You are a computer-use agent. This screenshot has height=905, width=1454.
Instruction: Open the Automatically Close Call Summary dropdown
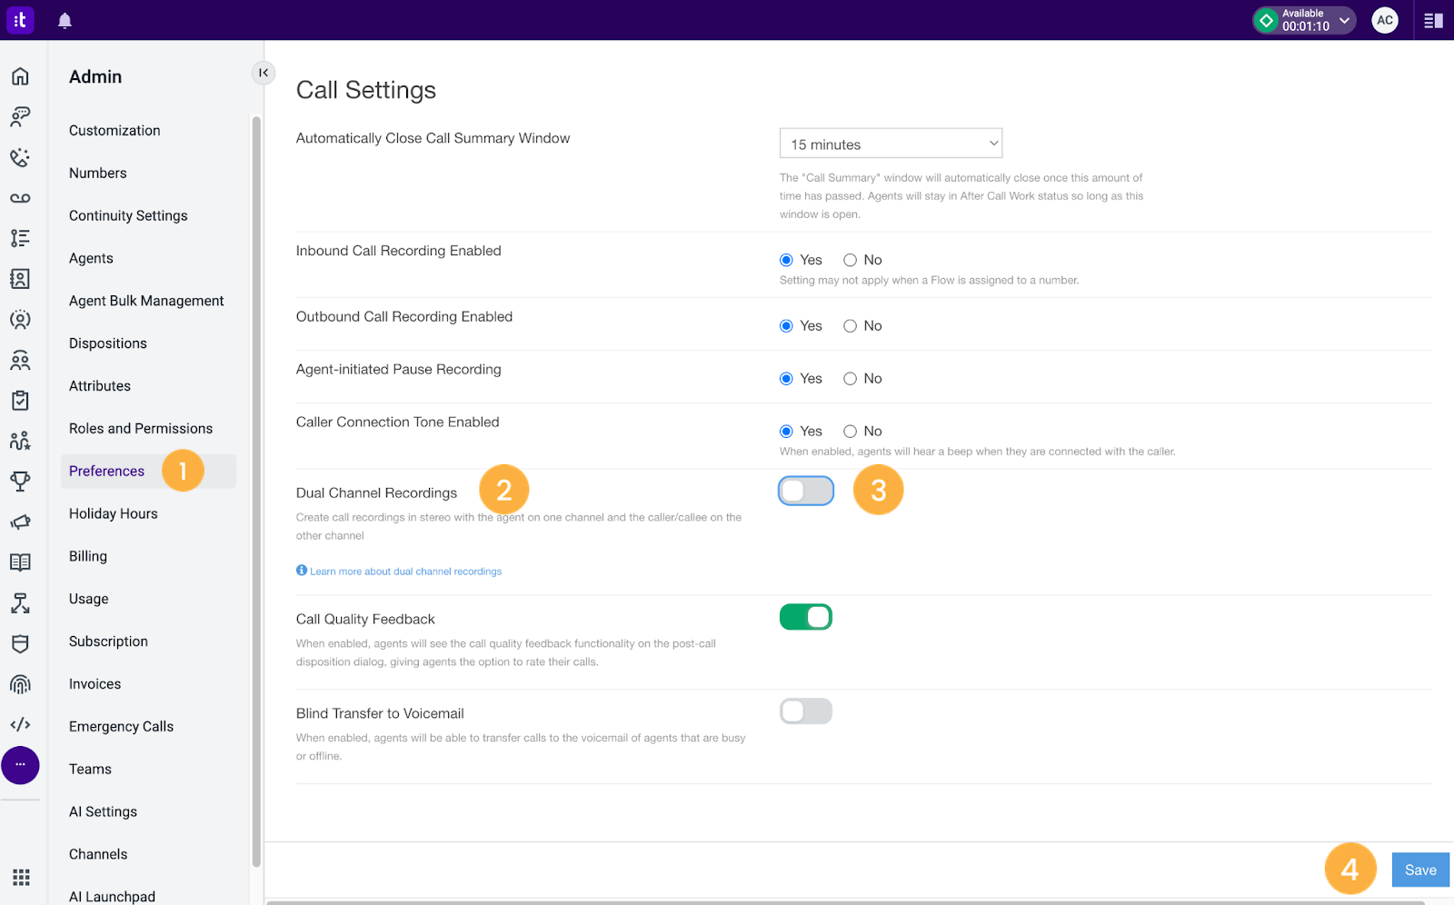point(890,143)
